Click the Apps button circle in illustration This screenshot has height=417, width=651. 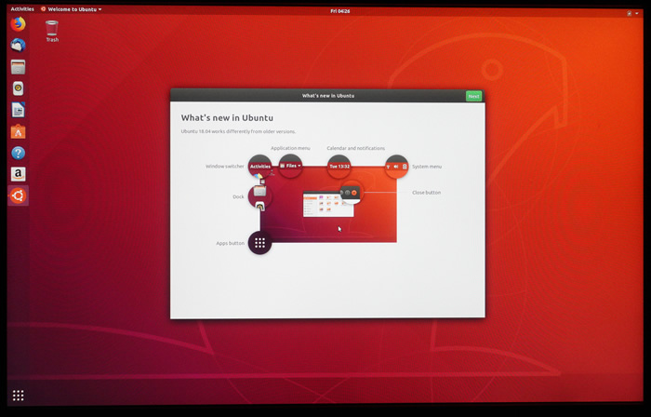pos(259,243)
